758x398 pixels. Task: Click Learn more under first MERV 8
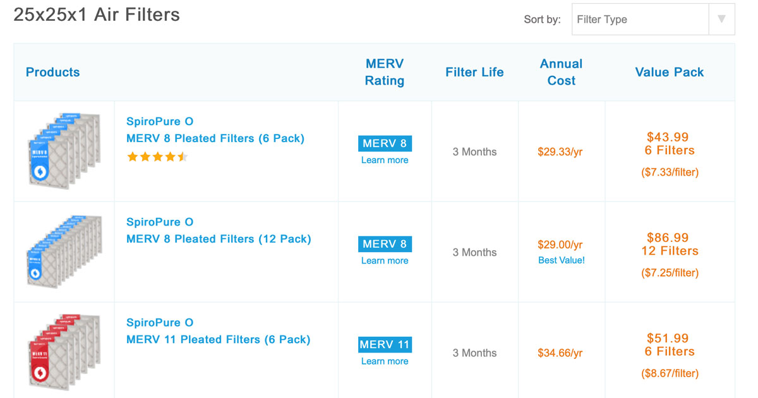pyautogui.click(x=385, y=160)
